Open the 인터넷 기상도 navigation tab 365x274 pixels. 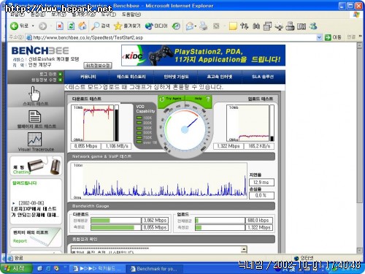(176, 77)
